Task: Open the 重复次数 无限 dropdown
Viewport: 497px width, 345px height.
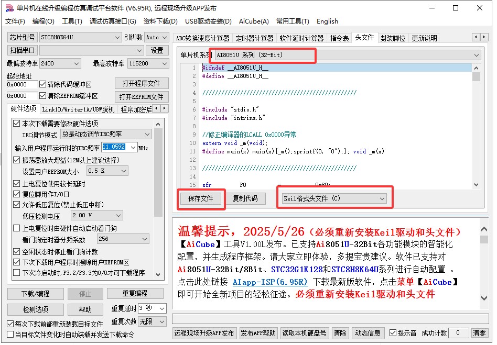Action: pyautogui.click(x=152, y=321)
